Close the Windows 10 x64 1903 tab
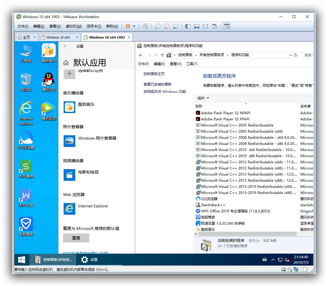The width and height of the screenshot is (328, 286). (129, 37)
